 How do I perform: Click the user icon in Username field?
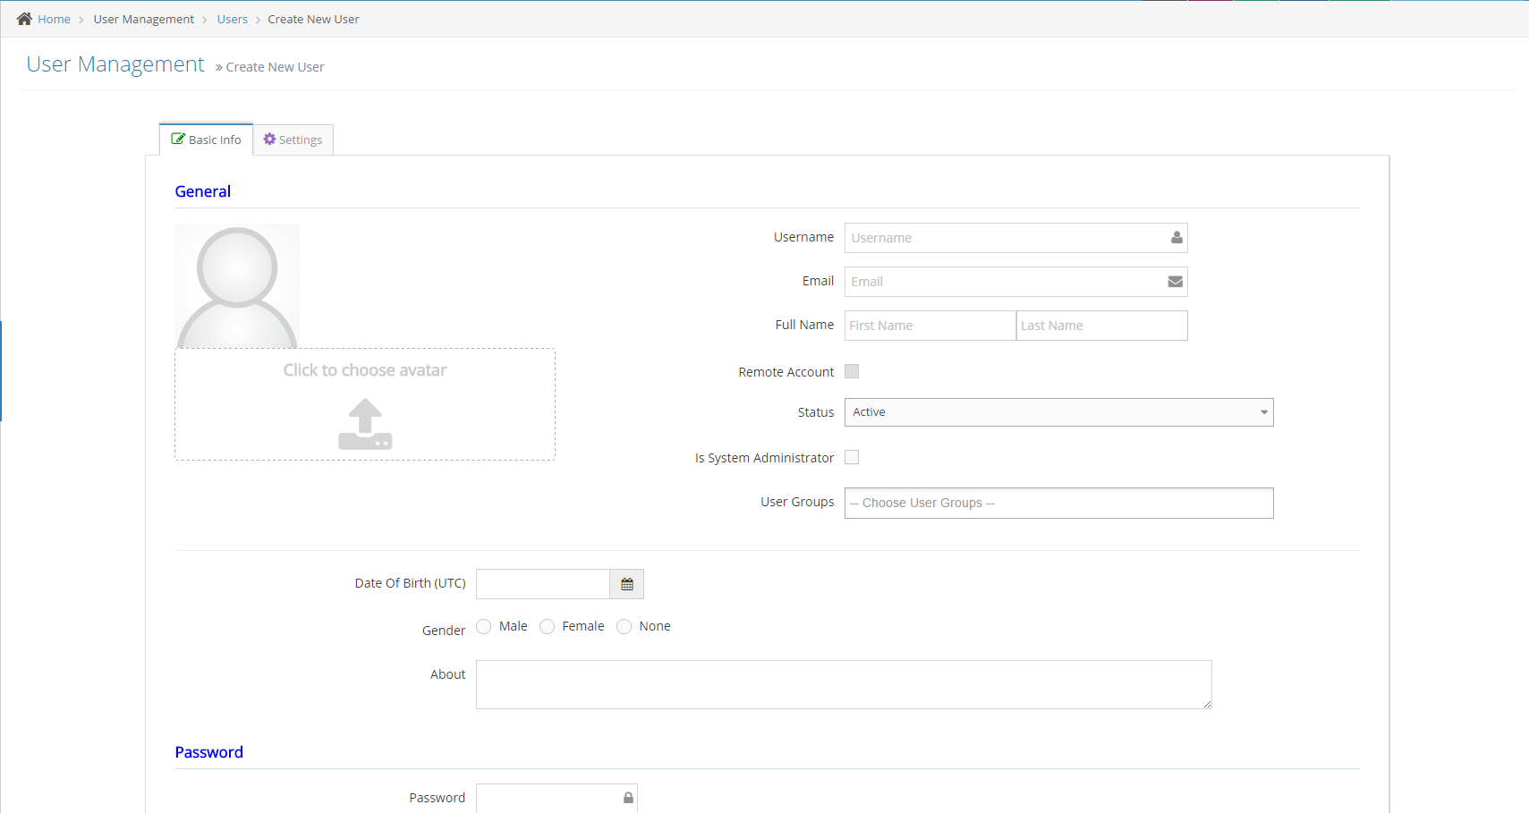pyautogui.click(x=1176, y=238)
